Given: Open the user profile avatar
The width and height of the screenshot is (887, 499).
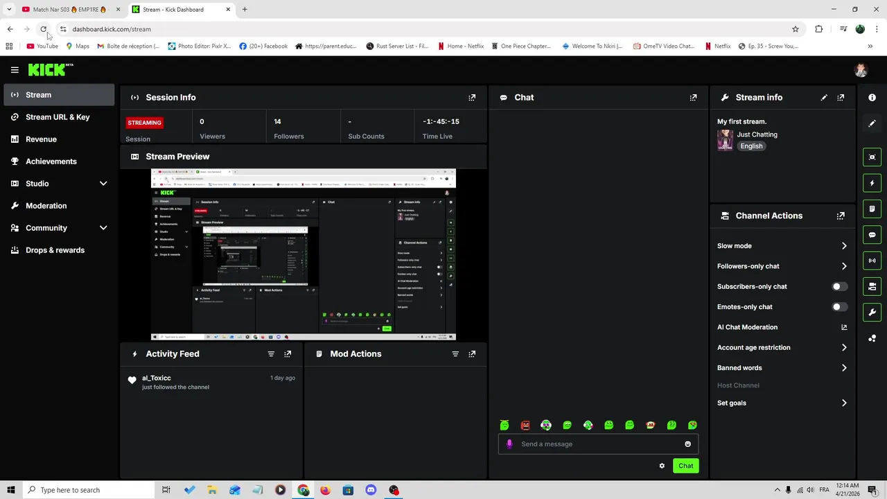Looking at the screenshot, I should click(x=861, y=70).
